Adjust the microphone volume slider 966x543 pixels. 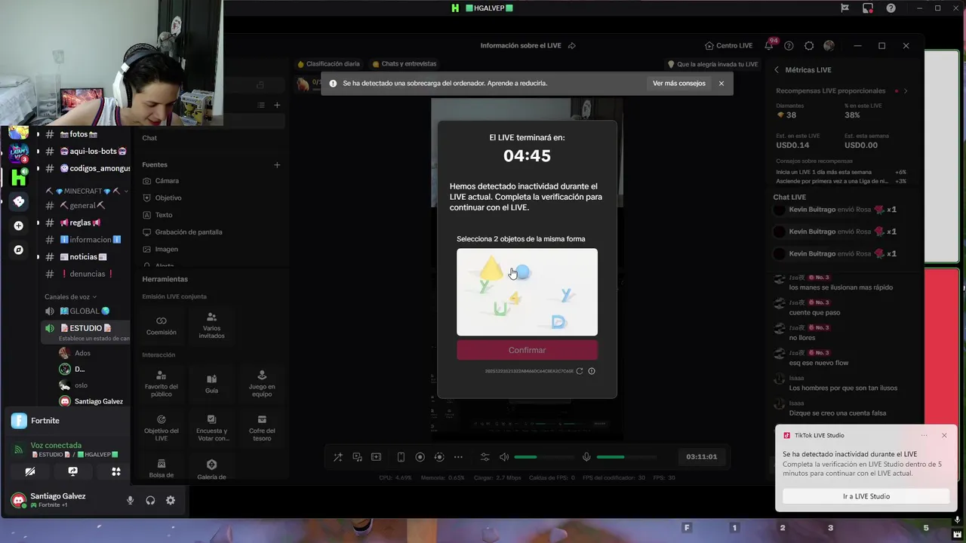(x=625, y=457)
